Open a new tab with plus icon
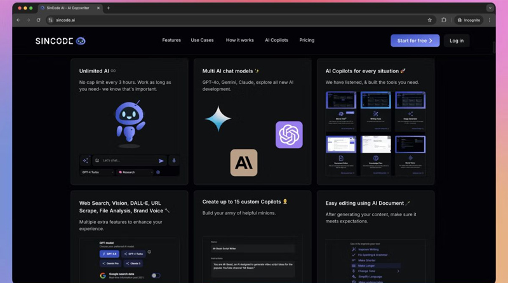The image size is (508, 283). [x=108, y=8]
